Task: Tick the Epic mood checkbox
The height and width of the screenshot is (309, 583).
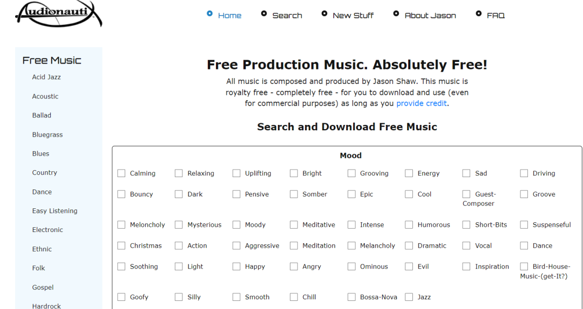Action: click(x=351, y=194)
